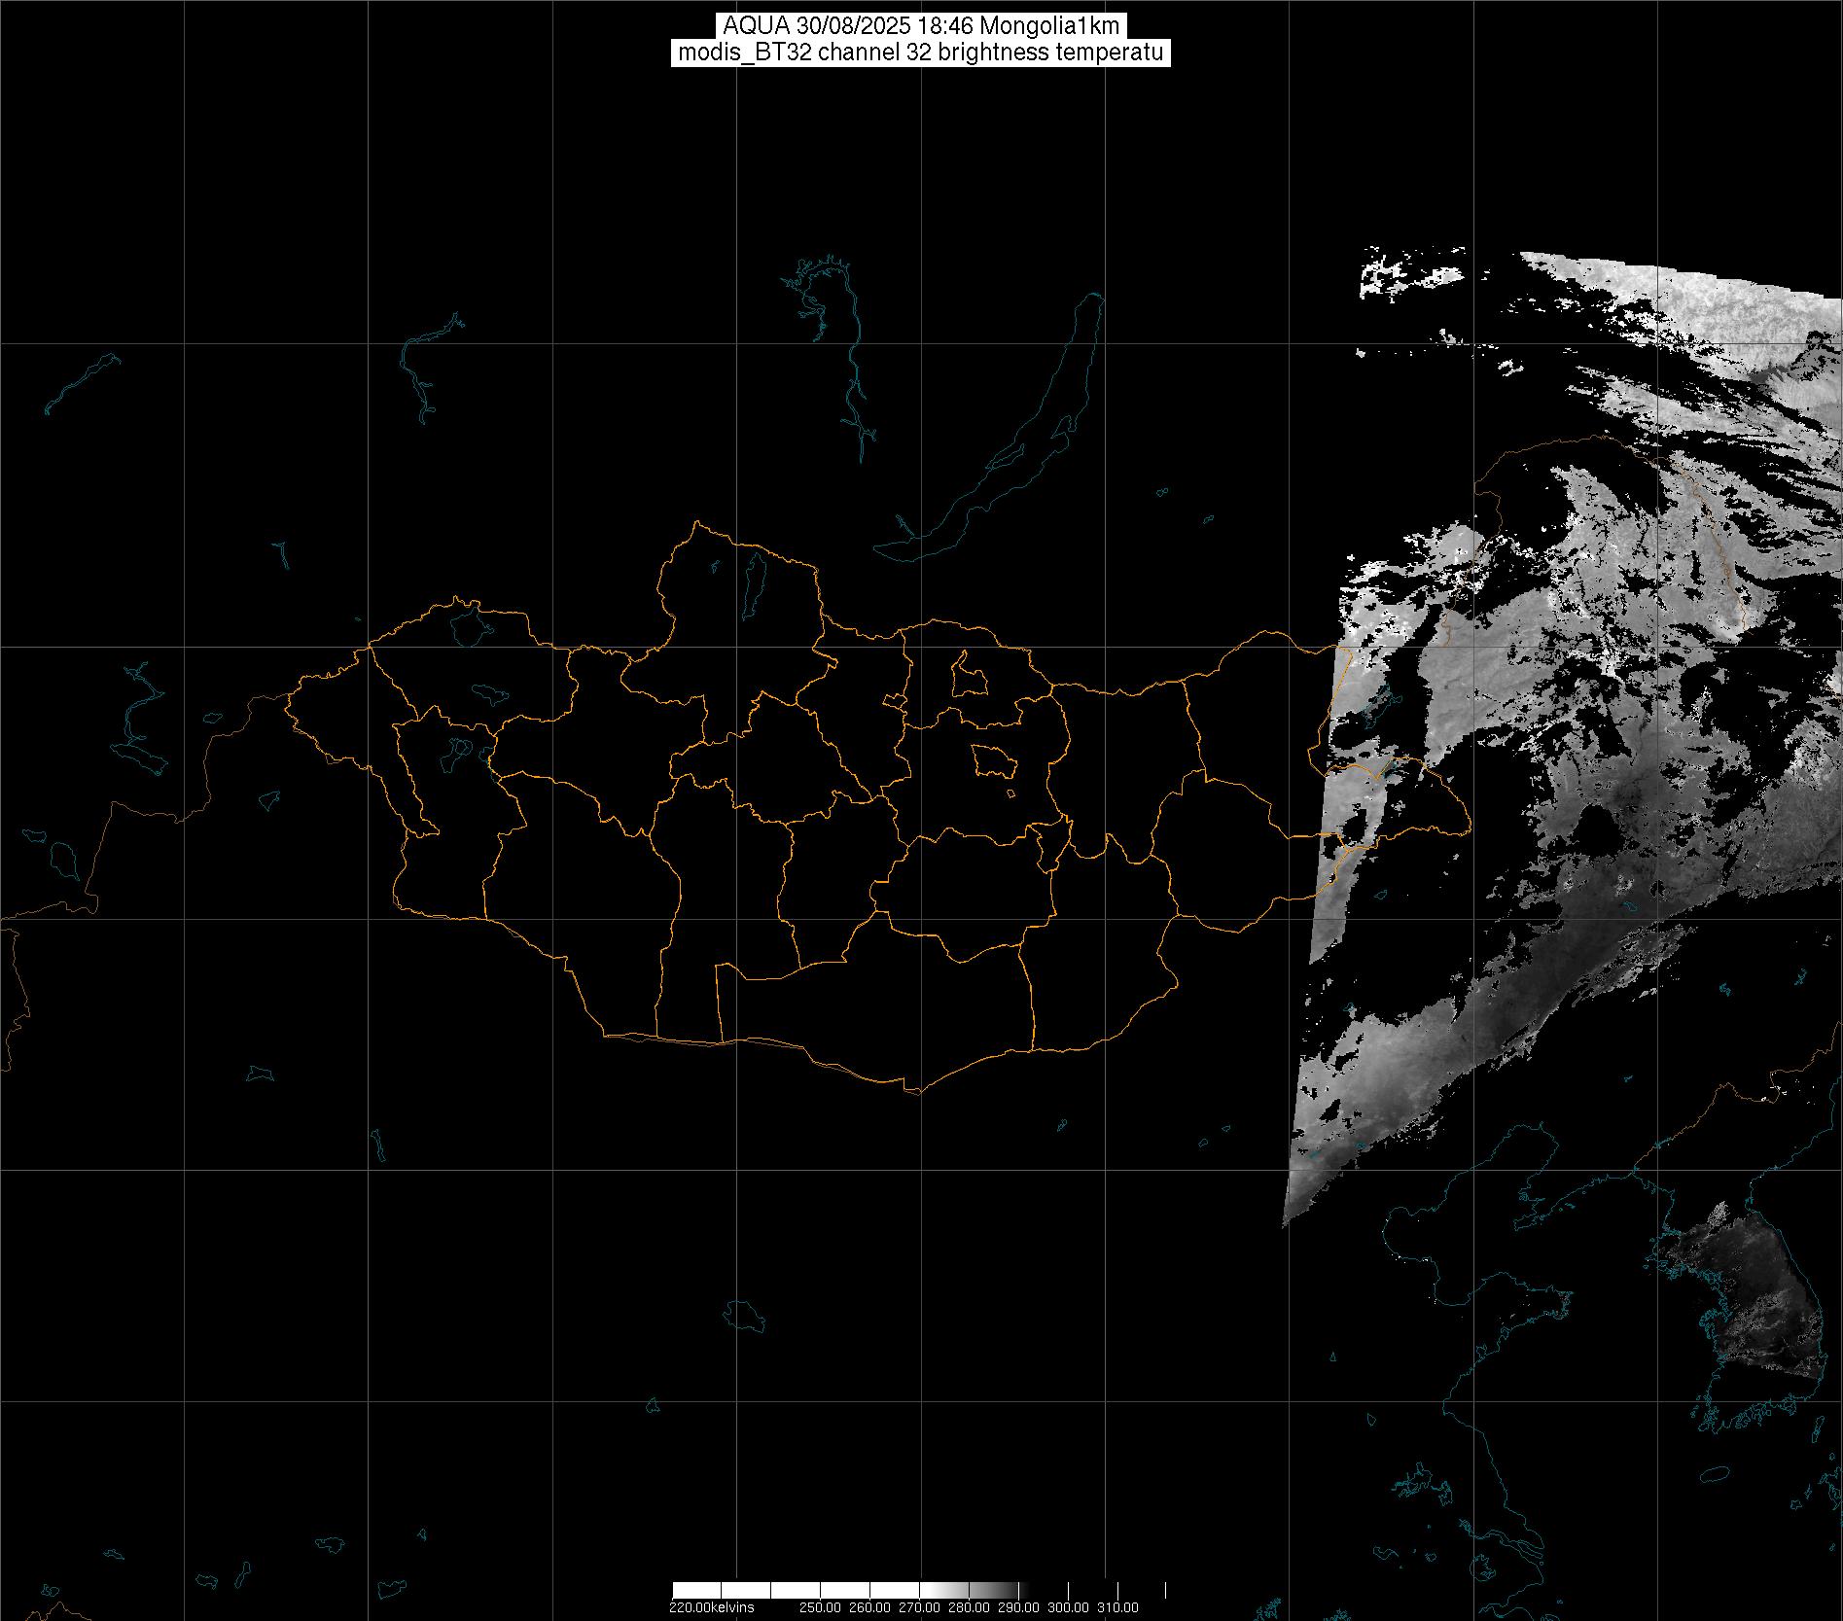1843x1621 pixels.
Task: Click the Qinghai Lake outline below Mongolia
Action: (744, 1317)
